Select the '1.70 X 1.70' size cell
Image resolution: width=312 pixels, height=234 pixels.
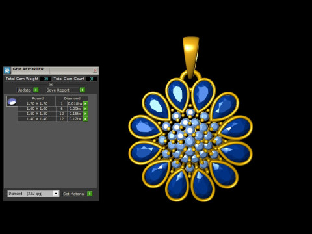37,103
